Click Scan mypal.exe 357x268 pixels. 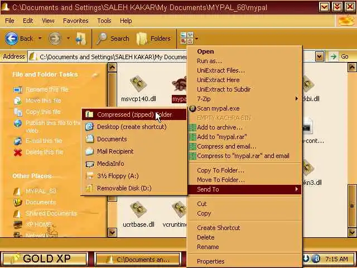click(x=244, y=108)
